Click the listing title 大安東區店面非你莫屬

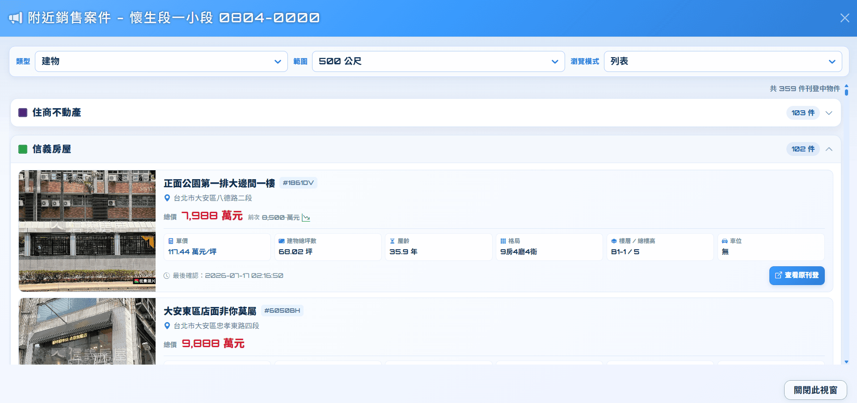coord(210,311)
